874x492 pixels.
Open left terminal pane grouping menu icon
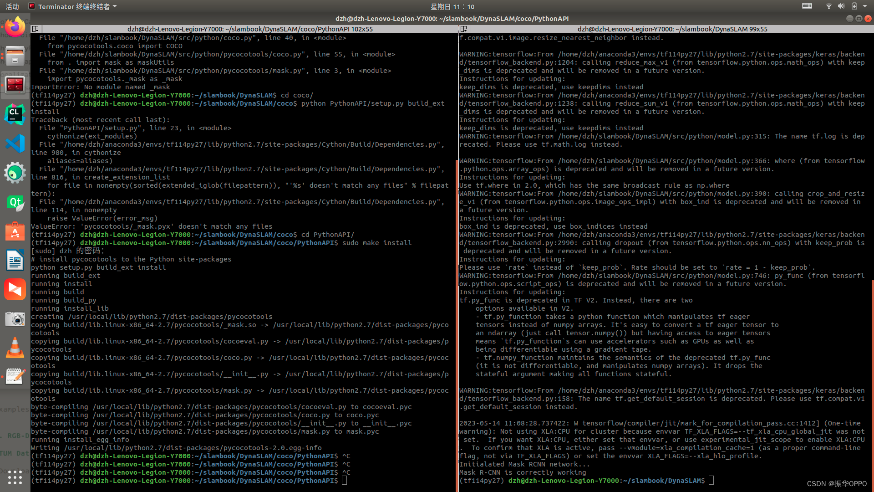point(35,29)
